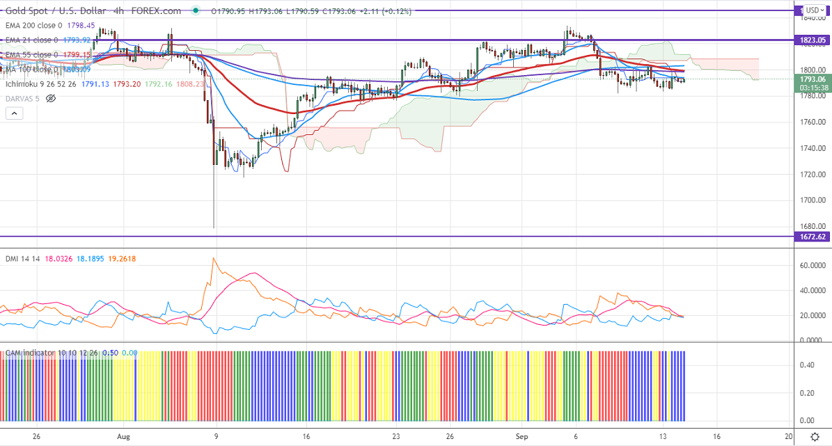Click DMI value 19.2618
Image resolution: width=832 pixels, height=446 pixels.
(x=122, y=259)
